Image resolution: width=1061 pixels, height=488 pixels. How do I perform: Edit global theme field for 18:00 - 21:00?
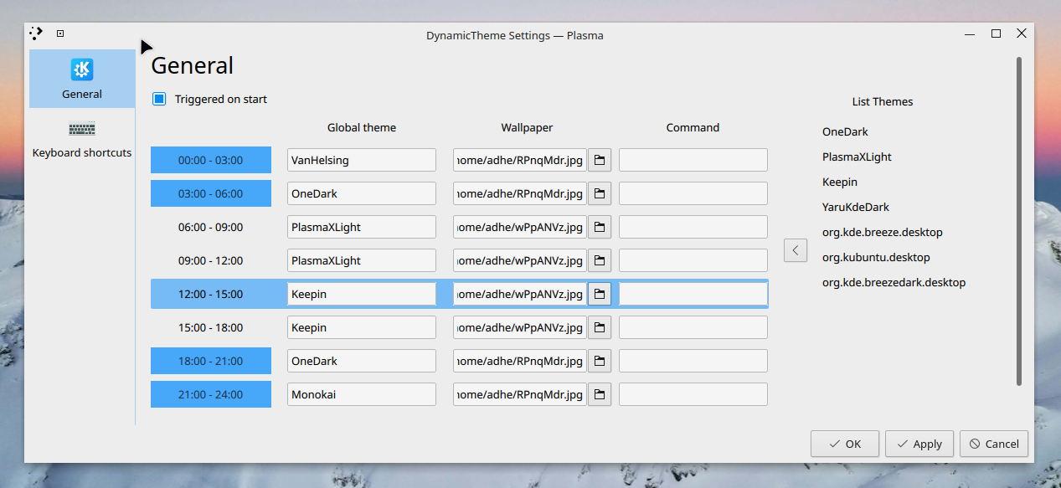362,361
